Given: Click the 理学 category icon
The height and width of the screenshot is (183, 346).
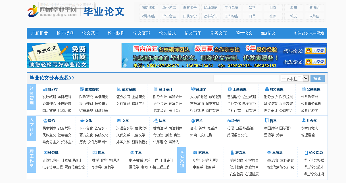Looking at the screenshot, I should [95, 153].
